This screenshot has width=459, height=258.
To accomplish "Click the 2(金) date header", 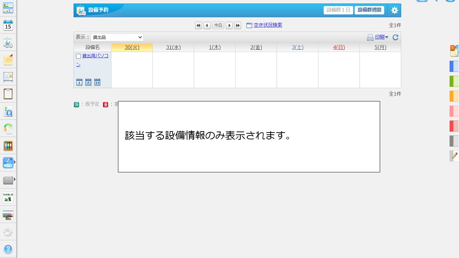I will click(x=256, y=47).
